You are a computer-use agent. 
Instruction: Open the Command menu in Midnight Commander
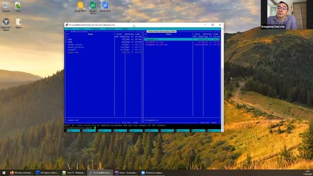[x=95, y=29]
